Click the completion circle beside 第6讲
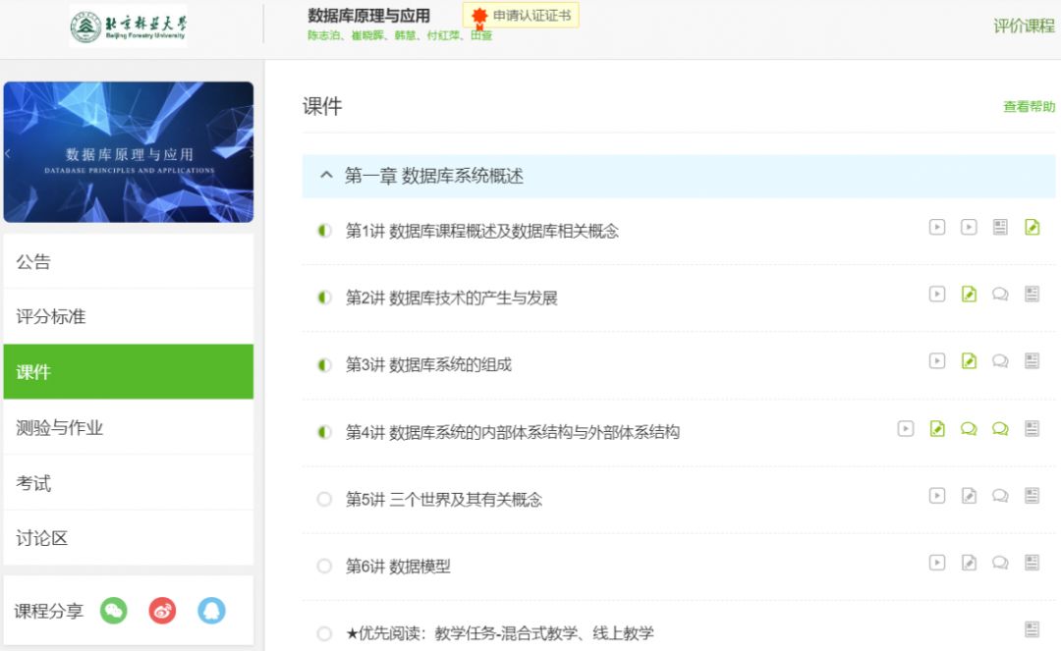Screen dimensions: 1061x651 click(324, 564)
